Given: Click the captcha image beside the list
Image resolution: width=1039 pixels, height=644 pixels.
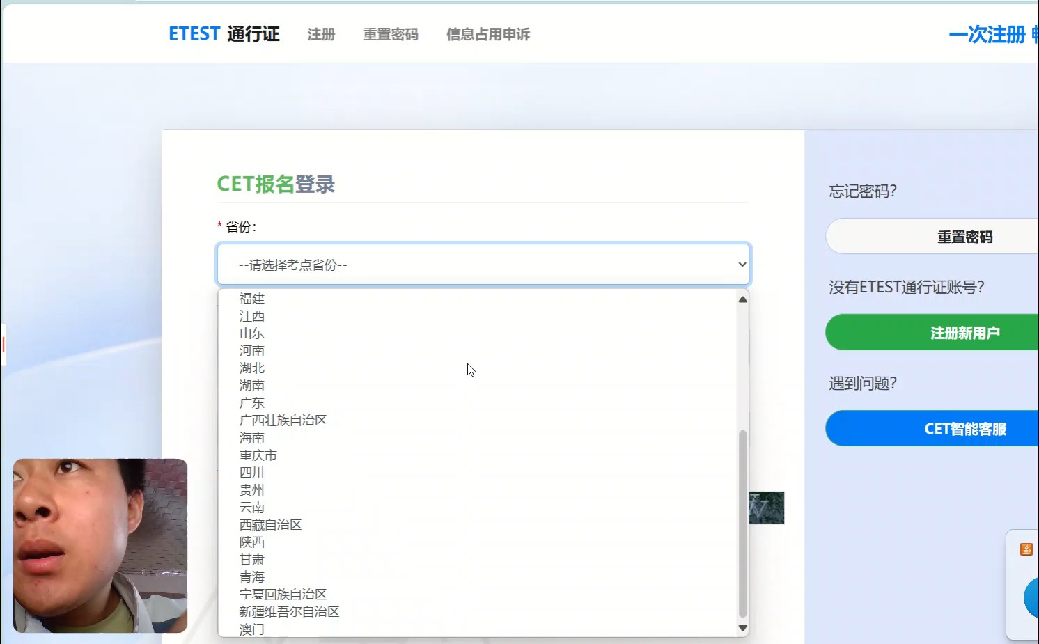Looking at the screenshot, I should pyautogui.click(x=767, y=508).
